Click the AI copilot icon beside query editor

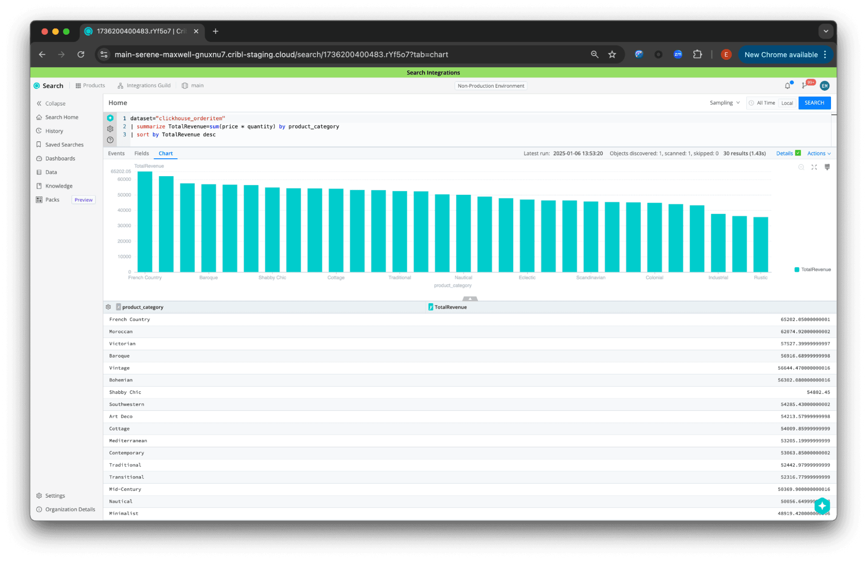(110, 118)
